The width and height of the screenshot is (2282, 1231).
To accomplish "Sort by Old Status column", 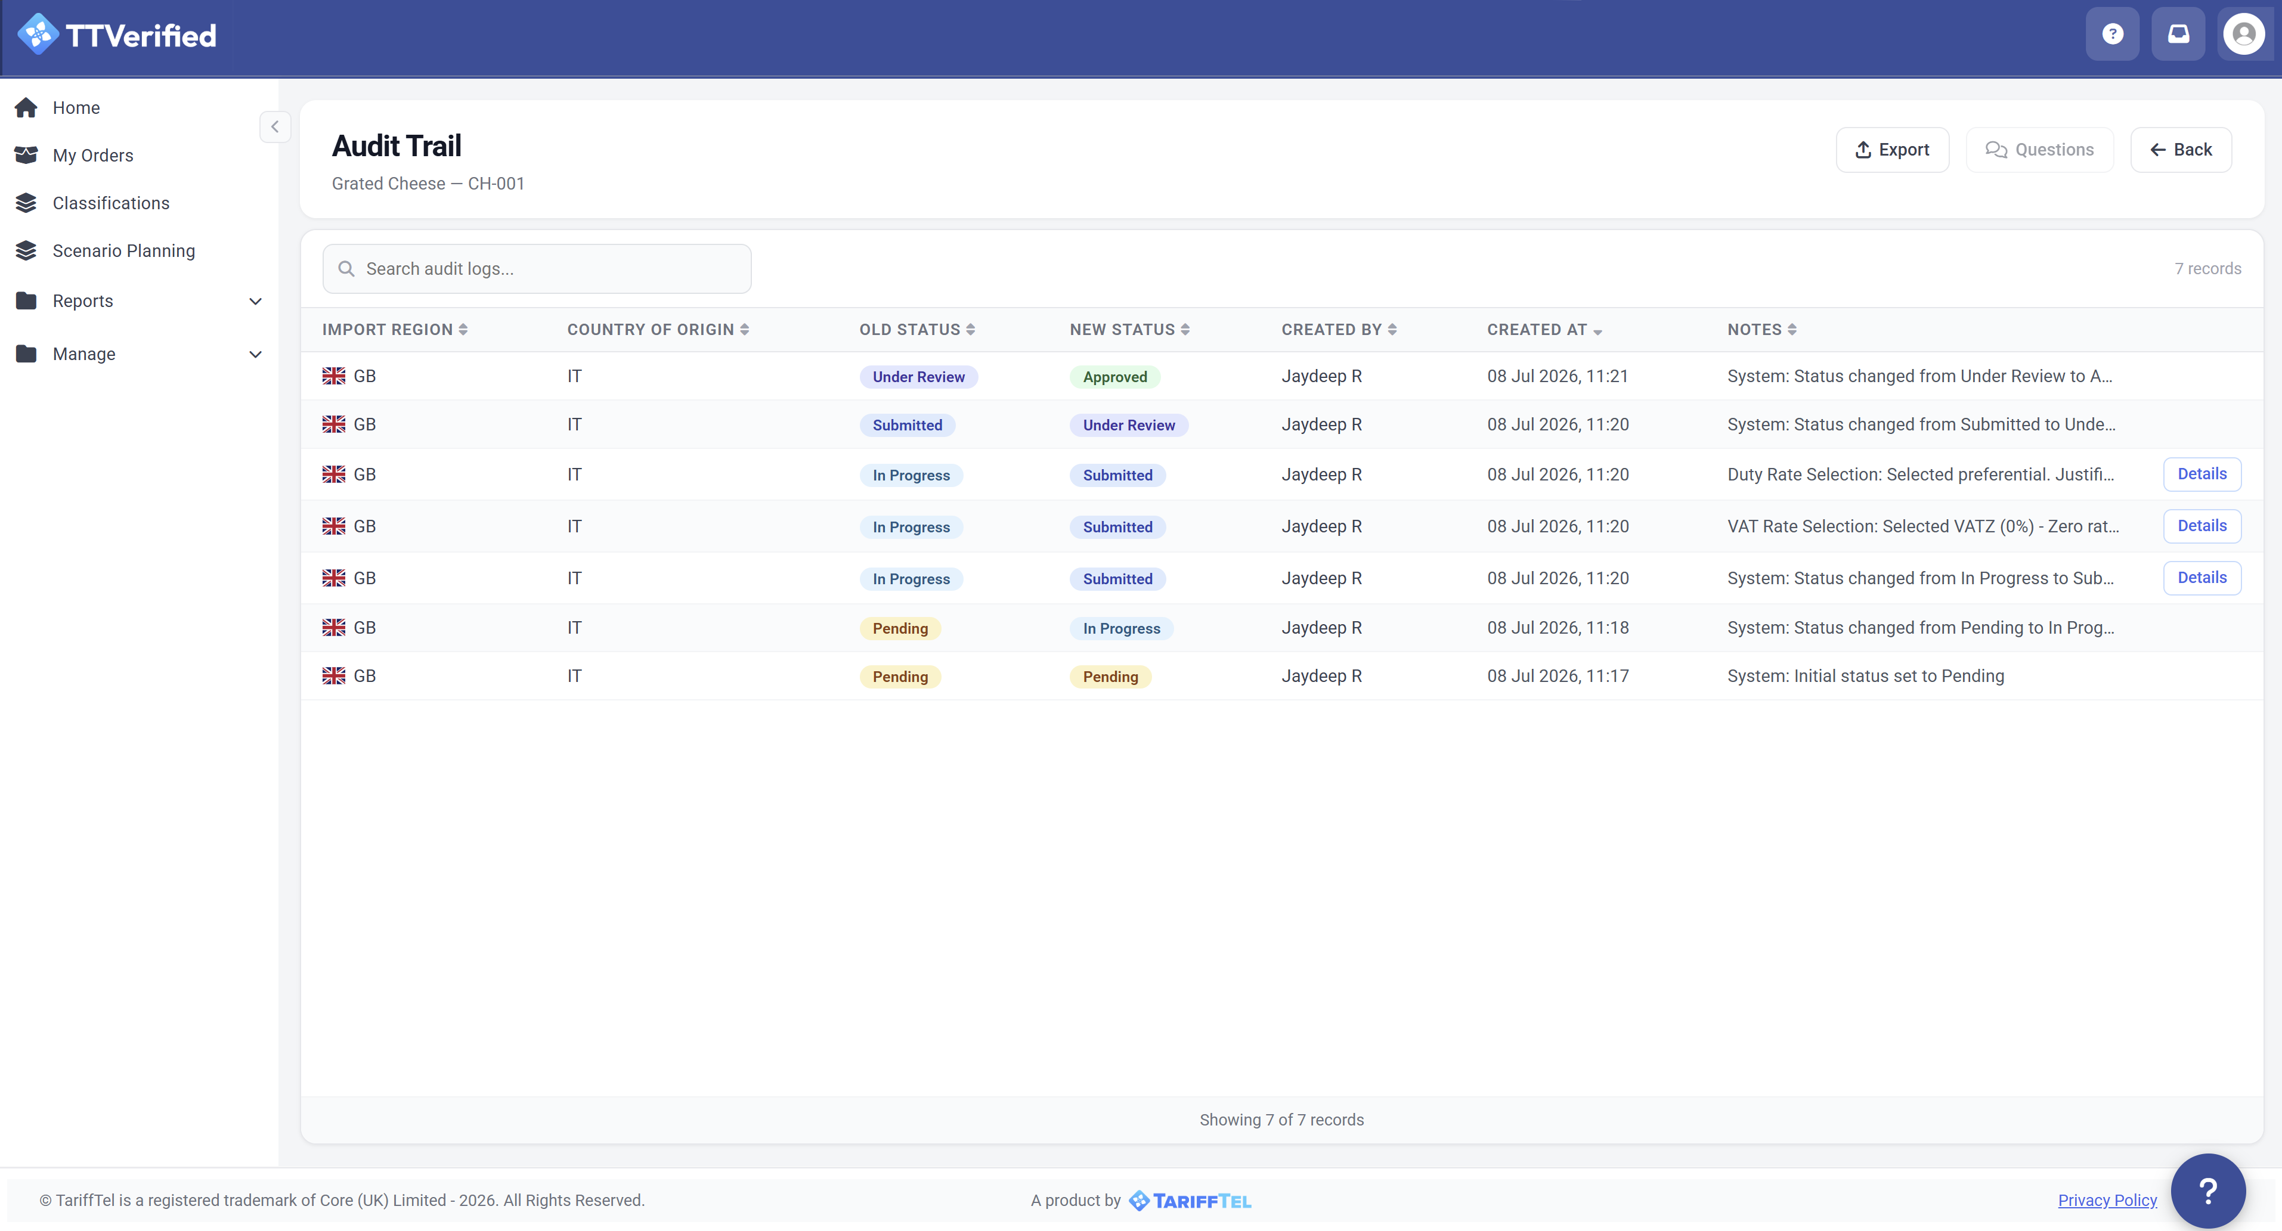I will tap(917, 330).
